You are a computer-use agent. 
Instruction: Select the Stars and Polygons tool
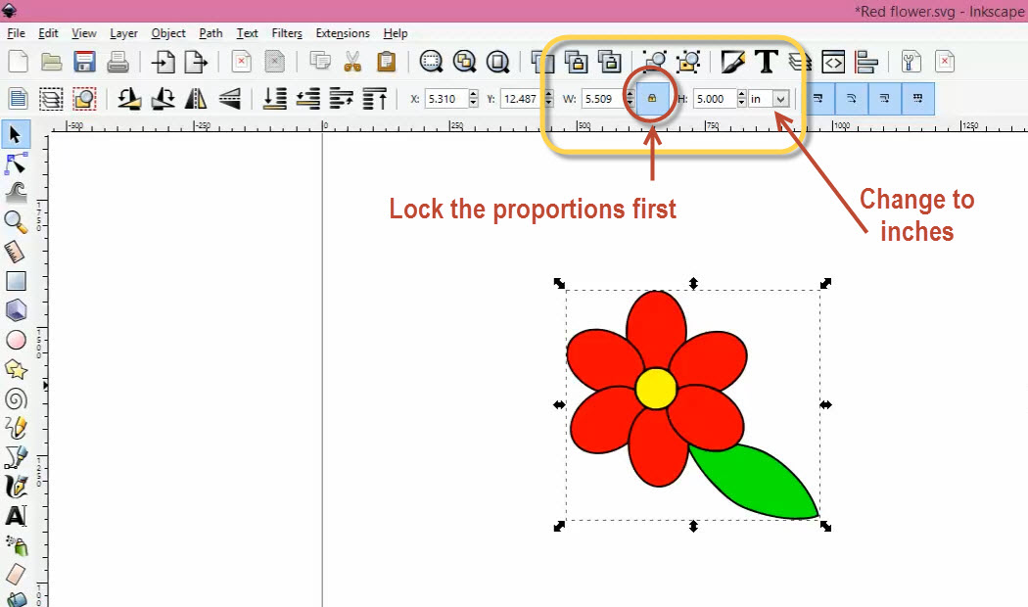point(16,370)
